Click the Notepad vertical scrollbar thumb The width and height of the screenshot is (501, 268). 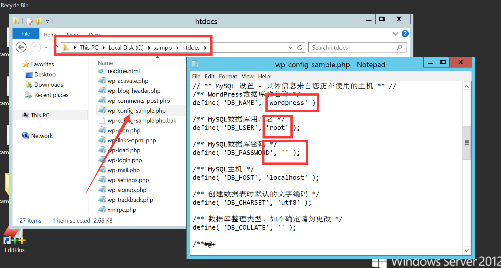click(x=467, y=143)
